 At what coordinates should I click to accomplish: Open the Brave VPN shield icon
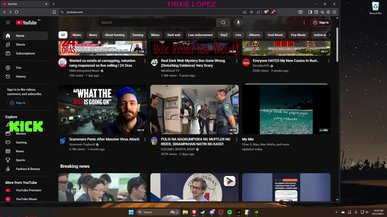tap(328, 12)
